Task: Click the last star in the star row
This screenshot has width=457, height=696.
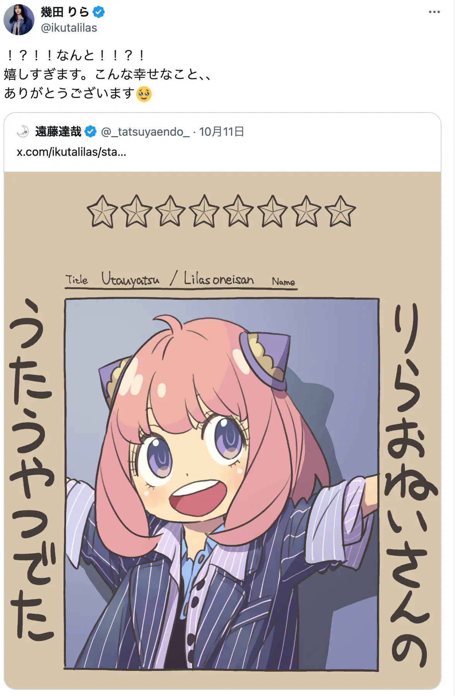Action: (x=340, y=211)
